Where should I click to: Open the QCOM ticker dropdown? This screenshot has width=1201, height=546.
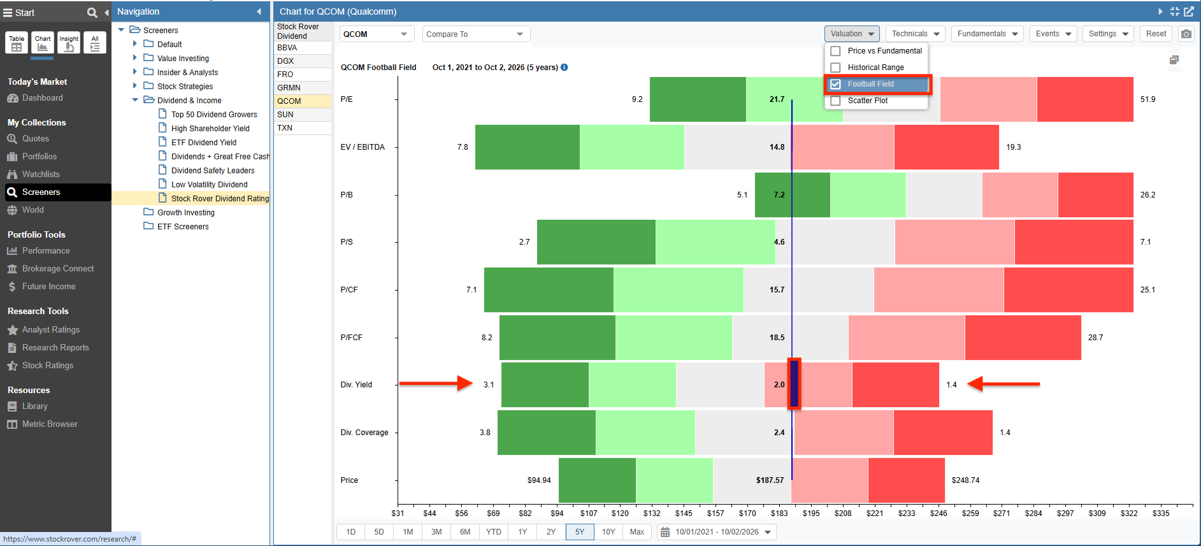pyautogui.click(x=377, y=34)
